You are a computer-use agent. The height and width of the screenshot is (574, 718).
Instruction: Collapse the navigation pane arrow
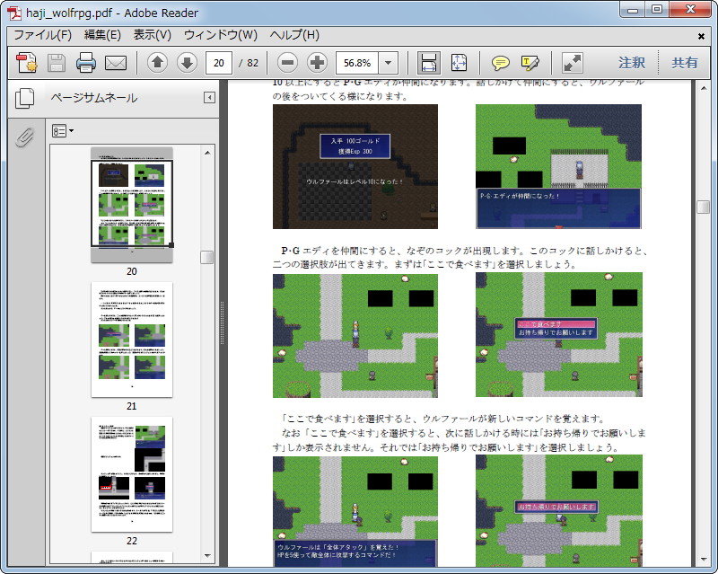tap(209, 98)
